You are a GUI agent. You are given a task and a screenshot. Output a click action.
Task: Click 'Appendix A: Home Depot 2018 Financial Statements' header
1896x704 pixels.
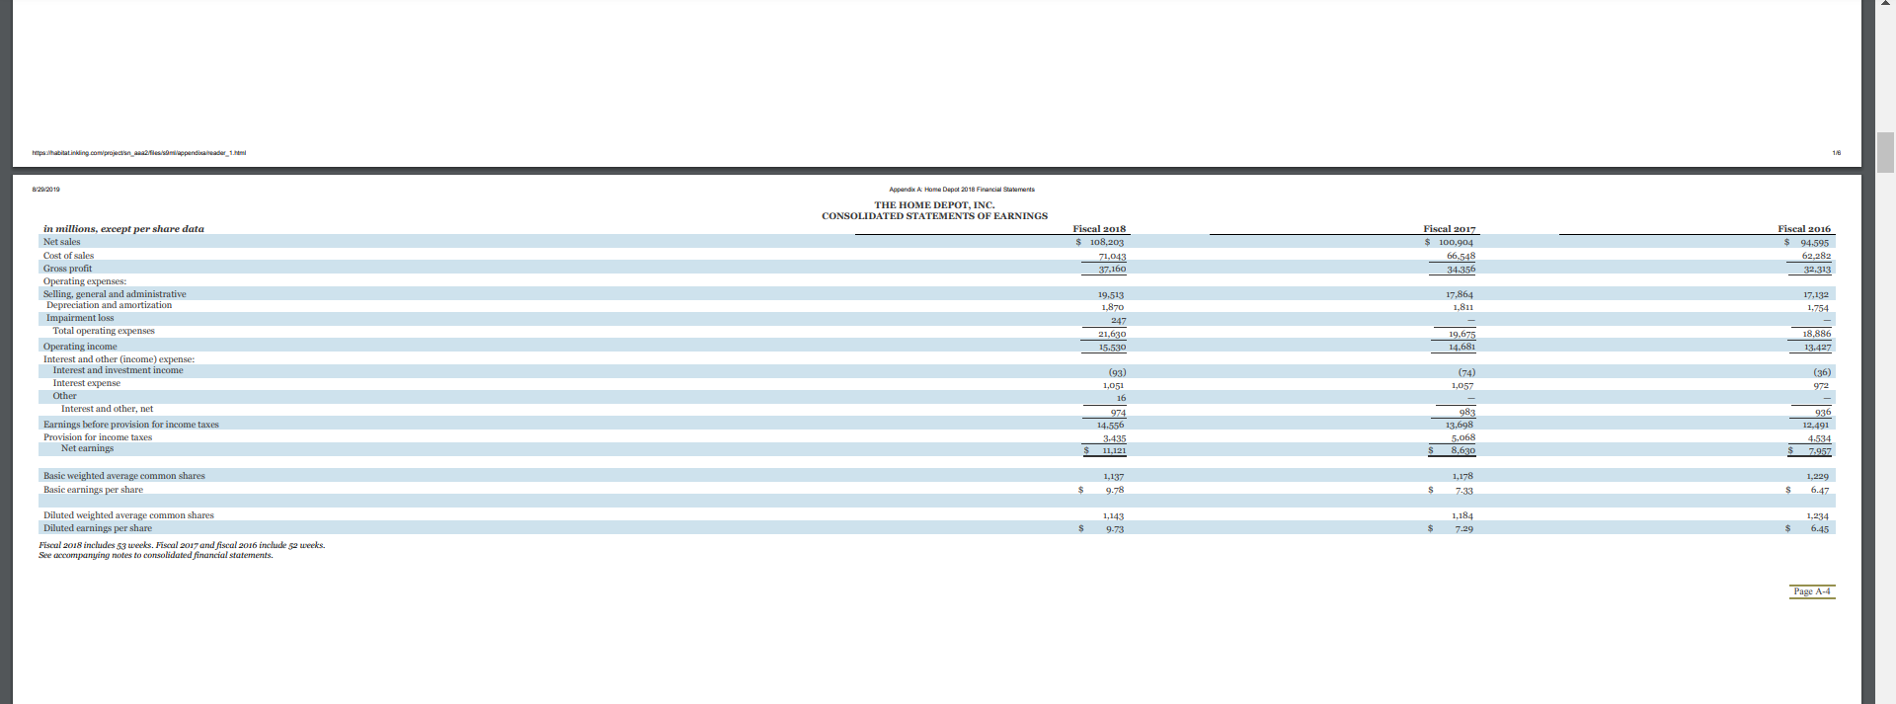pyautogui.click(x=962, y=189)
